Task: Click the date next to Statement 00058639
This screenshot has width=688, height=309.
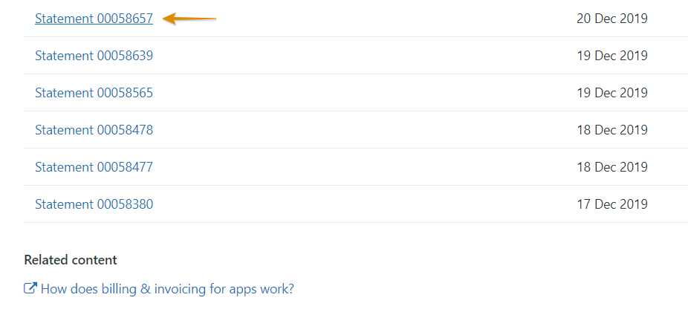Action: point(612,56)
